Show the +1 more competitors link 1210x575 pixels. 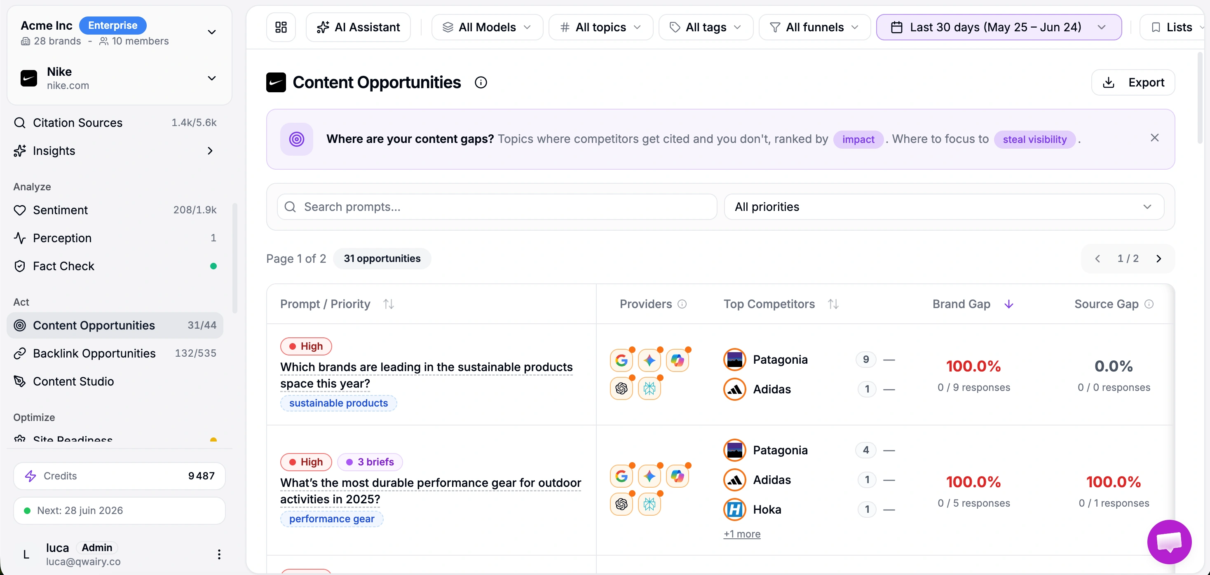742,534
